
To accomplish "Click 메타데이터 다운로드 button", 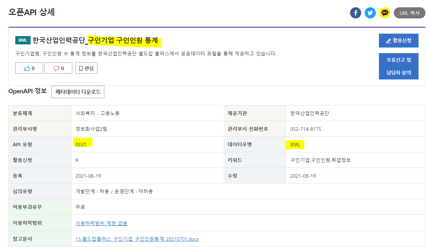I will click(x=78, y=92).
